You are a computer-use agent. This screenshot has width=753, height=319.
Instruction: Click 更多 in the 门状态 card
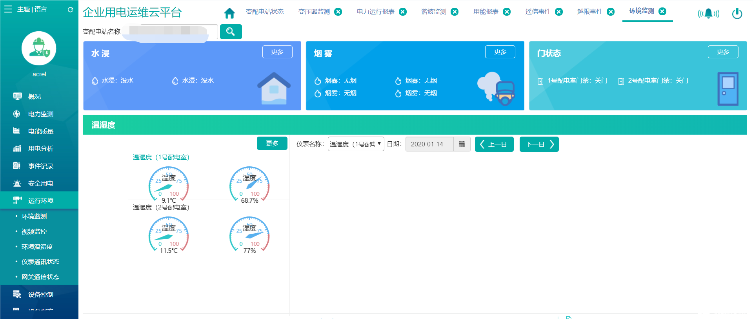tap(723, 52)
